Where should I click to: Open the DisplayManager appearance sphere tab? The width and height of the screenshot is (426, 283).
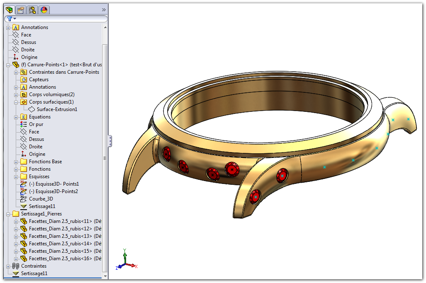pos(44,10)
